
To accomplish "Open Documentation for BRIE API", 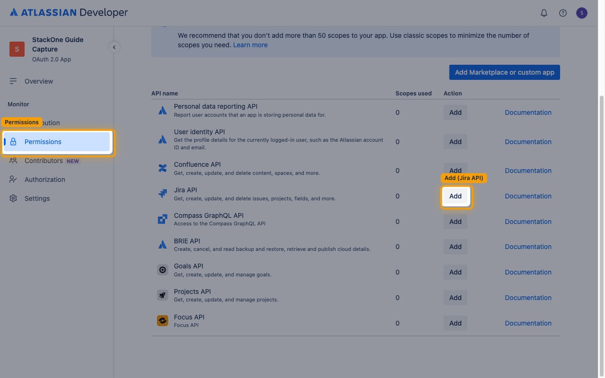I will pyautogui.click(x=528, y=247).
